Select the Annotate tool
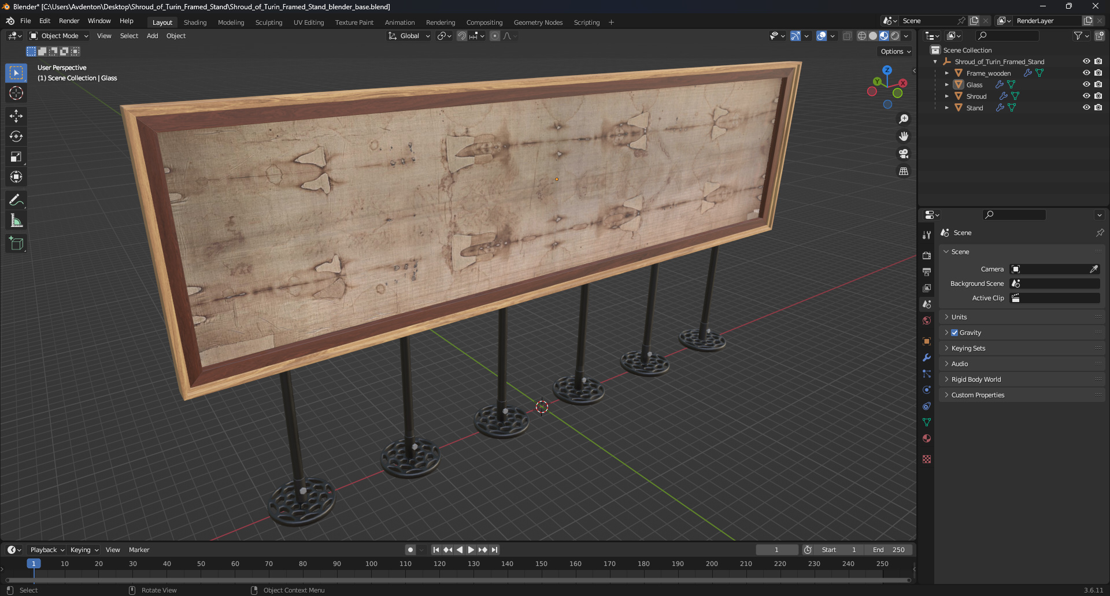The height and width of the screenshot is (596, 1110). coord(16,200)
